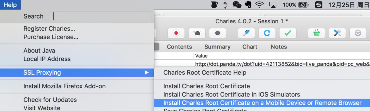Click the red Record button in Charles toolbar
Screen dimensions: 370x111
(x=176, y=33)
